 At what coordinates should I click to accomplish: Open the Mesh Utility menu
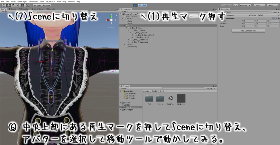(62, 1)
